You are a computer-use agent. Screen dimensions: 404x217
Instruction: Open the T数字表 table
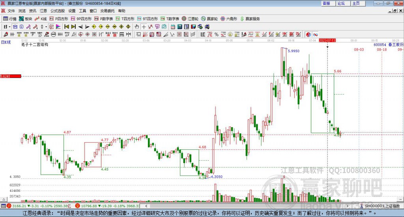pyautogui.click(x=170, y=19)
